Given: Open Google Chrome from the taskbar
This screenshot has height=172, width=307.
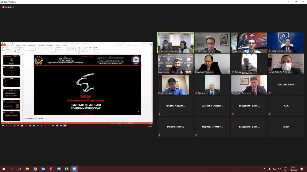Looking at the screenshot, I should [35, 169].
